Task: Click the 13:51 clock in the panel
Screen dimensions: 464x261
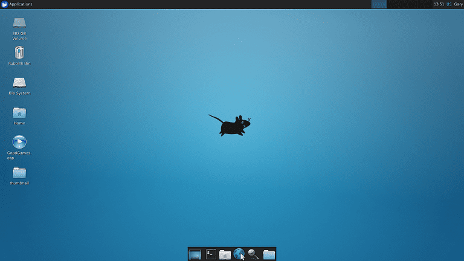Action: pyautogui.click(x=439, y=4)
